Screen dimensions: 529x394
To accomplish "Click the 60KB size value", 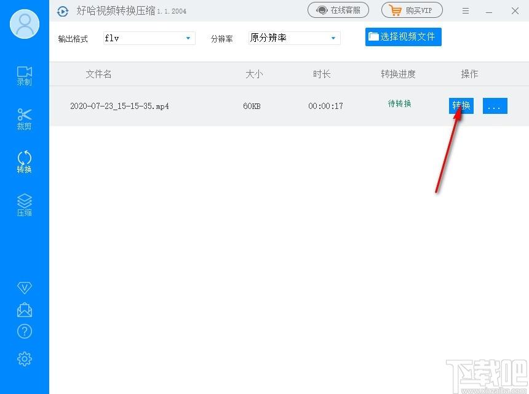I will [x=252, y=106].
